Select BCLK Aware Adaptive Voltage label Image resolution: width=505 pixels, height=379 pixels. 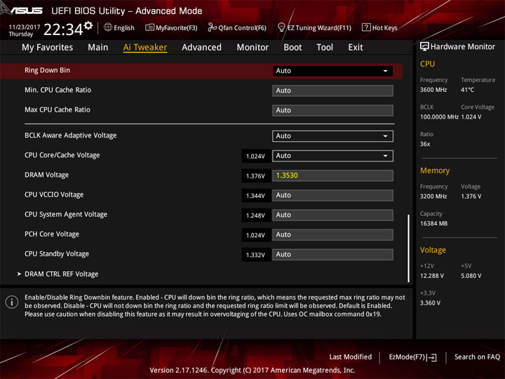pyautogui.click(x=71, y=135)
